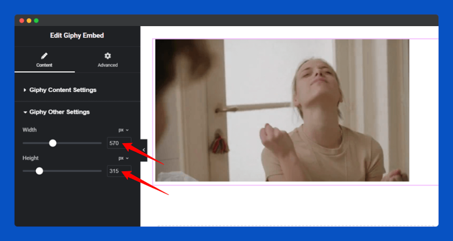Select the Giphy GIF preview in the canvas
453x241 pixels.
[x=282, y=110]
